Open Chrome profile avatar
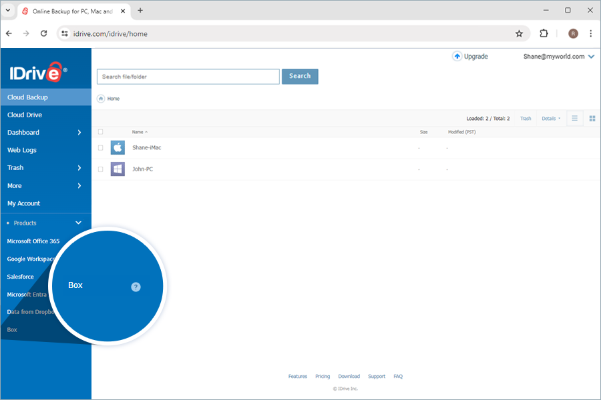This screenshot has height=400, width=601. point(573,34)
